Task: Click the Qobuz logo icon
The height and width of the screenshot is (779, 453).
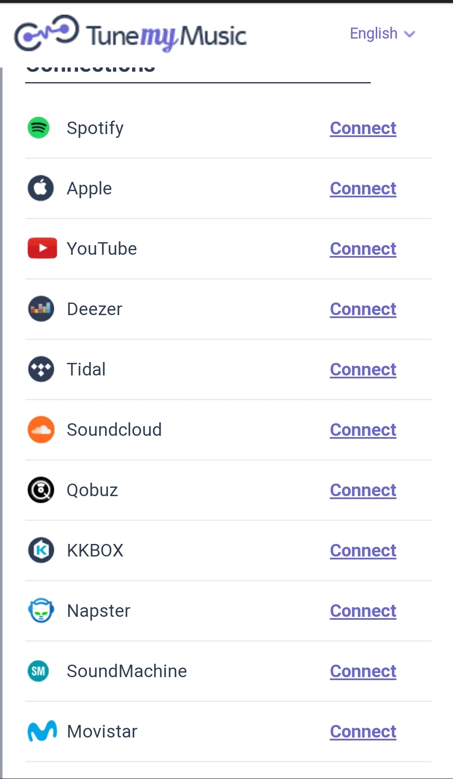Action: coord(41,490)
